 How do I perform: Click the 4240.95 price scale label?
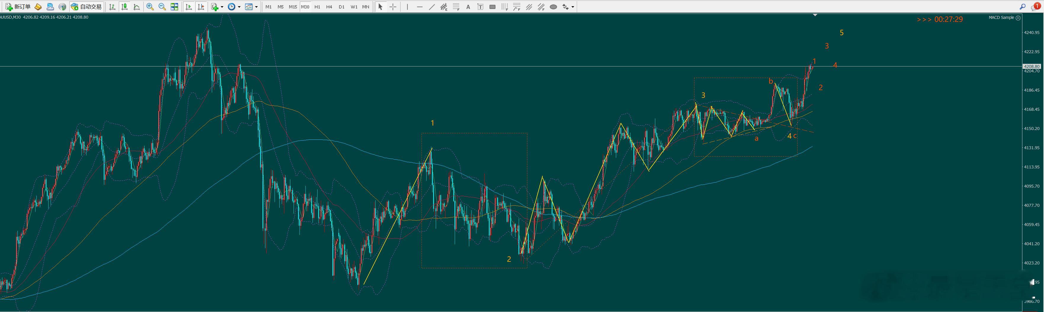coord(1032,32)
